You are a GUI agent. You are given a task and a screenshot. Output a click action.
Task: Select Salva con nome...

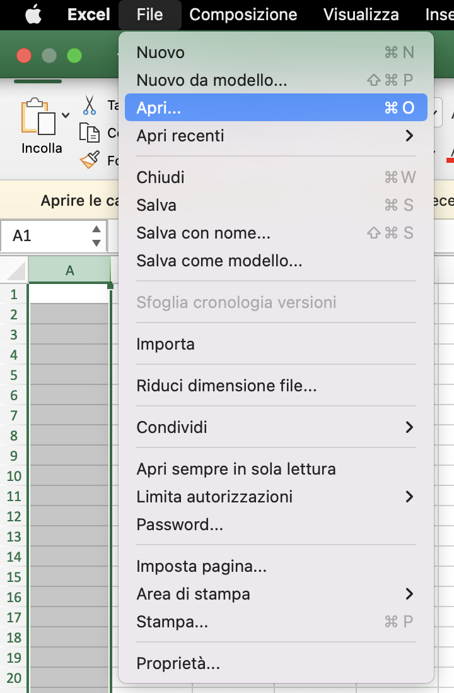coord(276,232)
